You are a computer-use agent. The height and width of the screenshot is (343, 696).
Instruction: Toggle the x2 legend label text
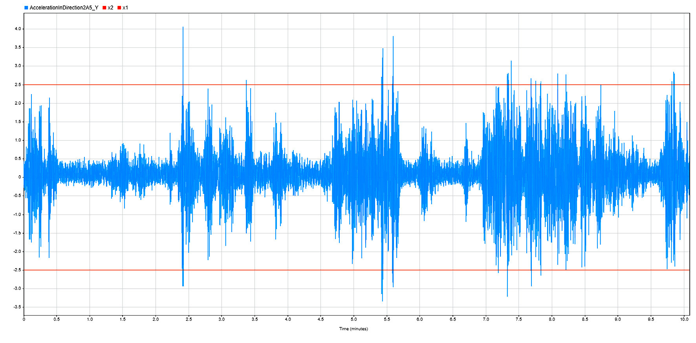click(x=110, y=8)
